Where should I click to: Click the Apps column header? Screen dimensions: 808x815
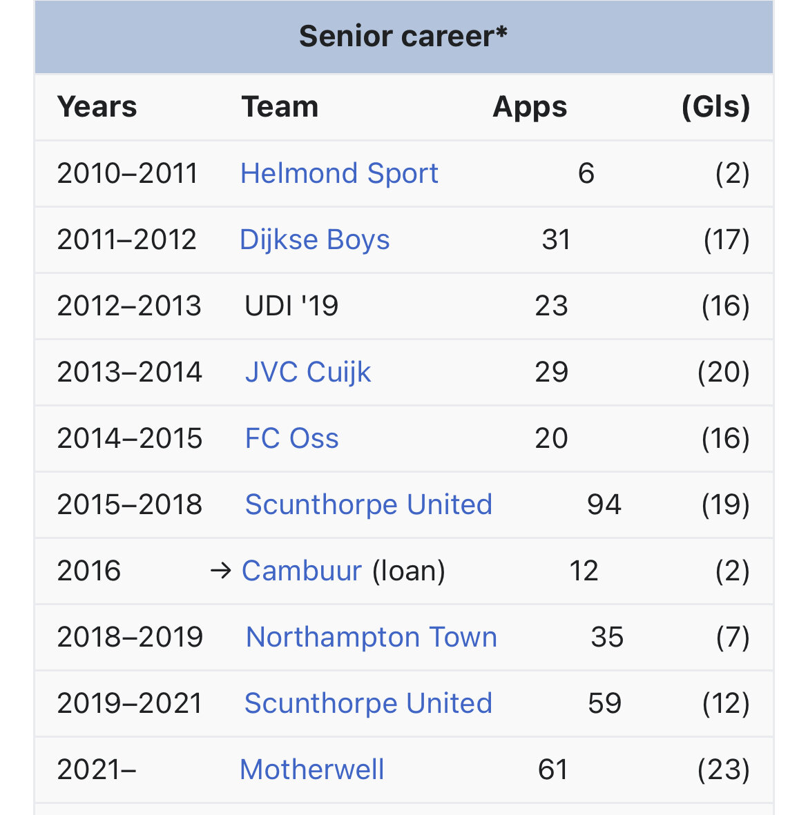tap(530, 108)
